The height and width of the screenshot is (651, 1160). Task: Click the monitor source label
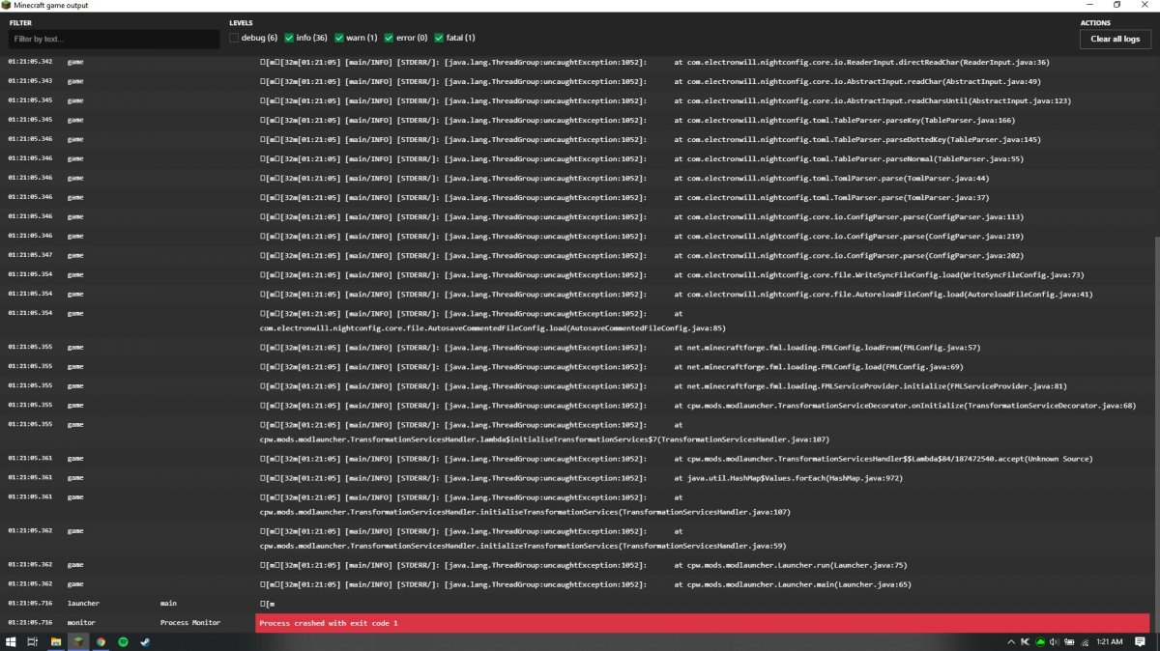pyautogui.click(x=81, y=623)
